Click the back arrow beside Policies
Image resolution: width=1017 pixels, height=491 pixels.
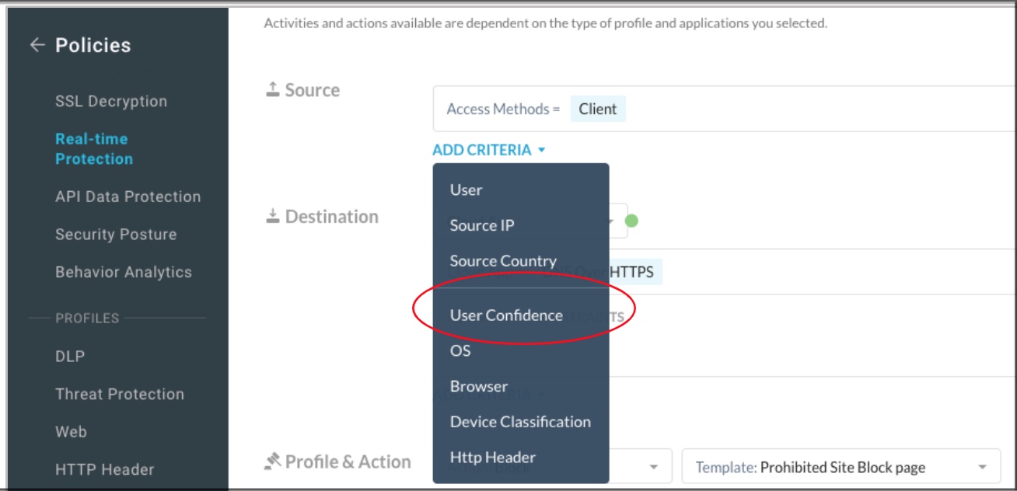[37, 45]
